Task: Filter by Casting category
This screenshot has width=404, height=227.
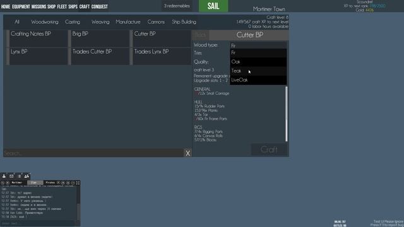Action: coord(73,22)
